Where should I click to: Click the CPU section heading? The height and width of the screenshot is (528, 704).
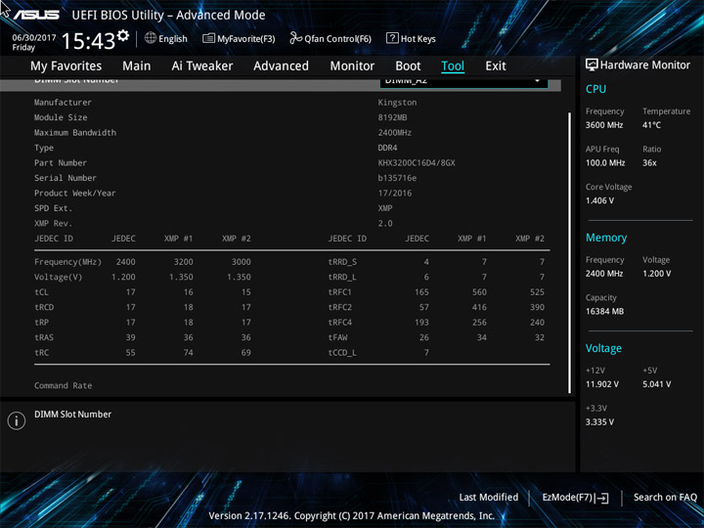(595, 89)
